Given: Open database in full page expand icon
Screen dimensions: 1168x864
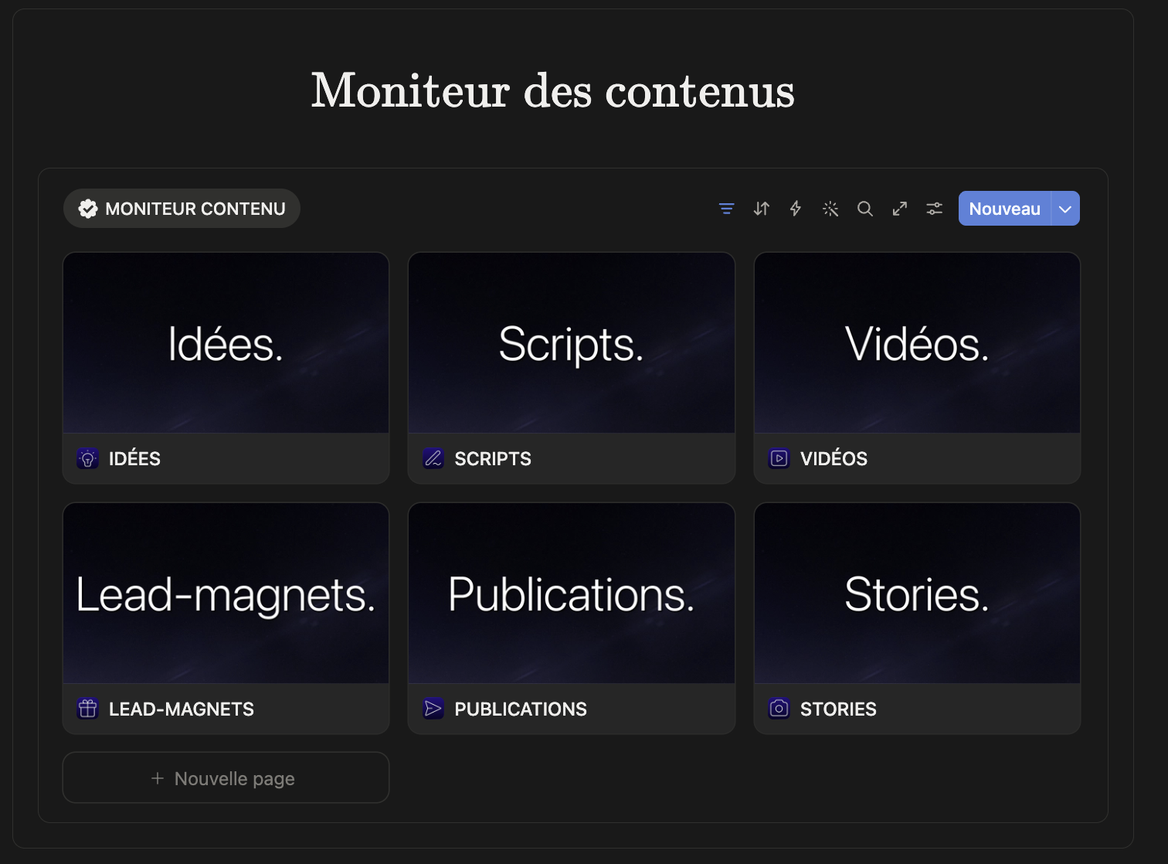Looking at the screenshot, I should (x=900, y=209).
